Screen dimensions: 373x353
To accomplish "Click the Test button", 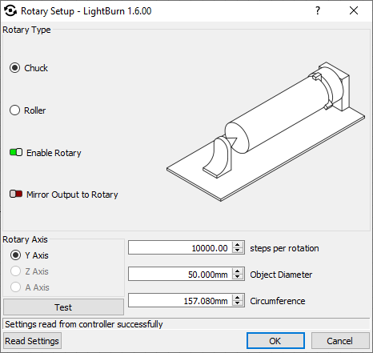I will 63,307.
